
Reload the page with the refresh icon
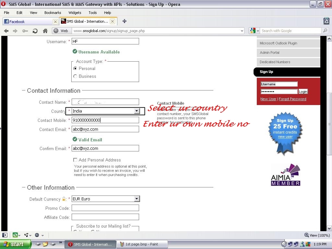pos(35,31)
